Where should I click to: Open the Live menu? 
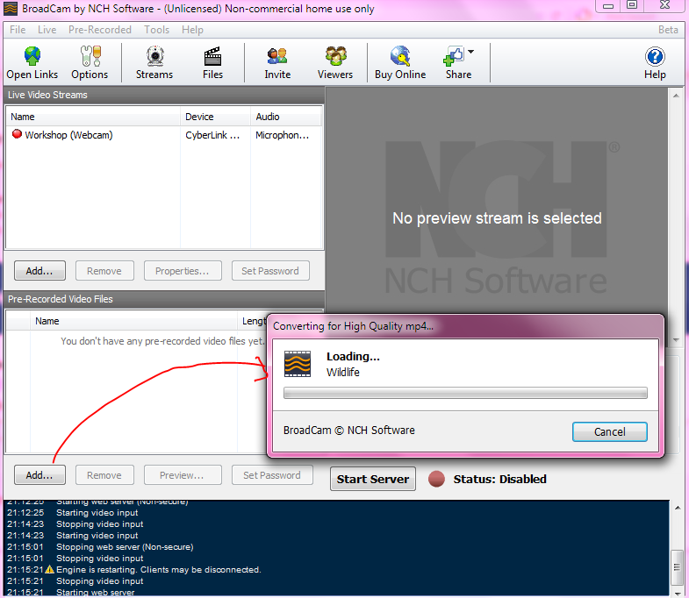tap(47, 30)
